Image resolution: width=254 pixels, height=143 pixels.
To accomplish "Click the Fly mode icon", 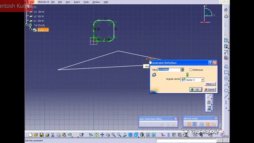I will click(91, 135).
